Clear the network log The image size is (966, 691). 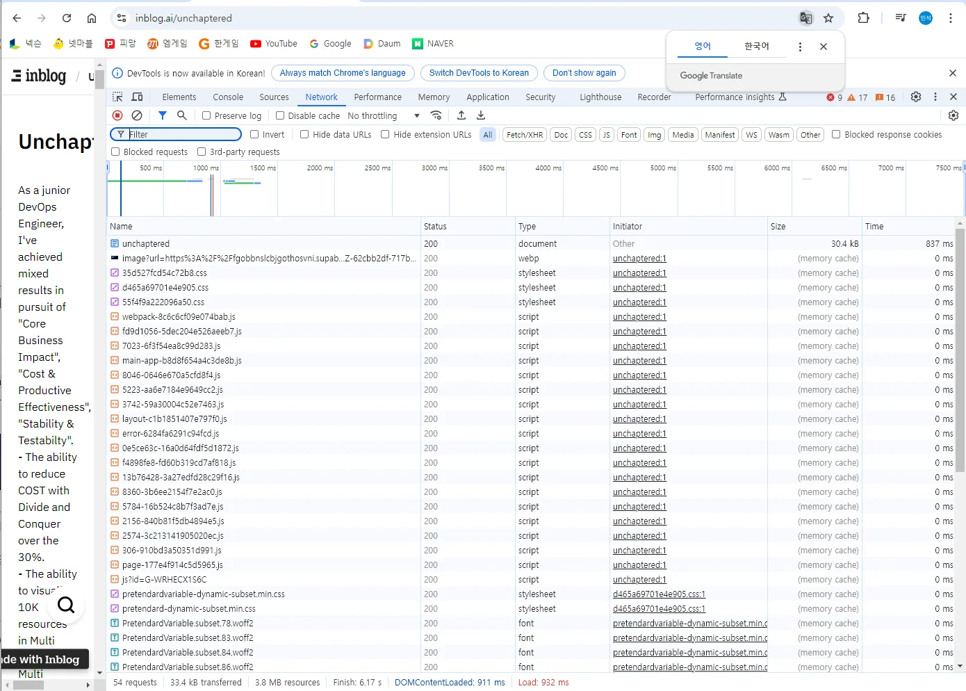[137, 115]
